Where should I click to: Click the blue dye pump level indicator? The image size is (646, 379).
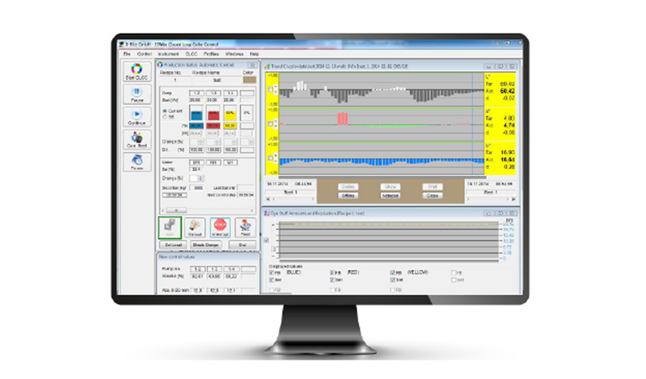196,113
